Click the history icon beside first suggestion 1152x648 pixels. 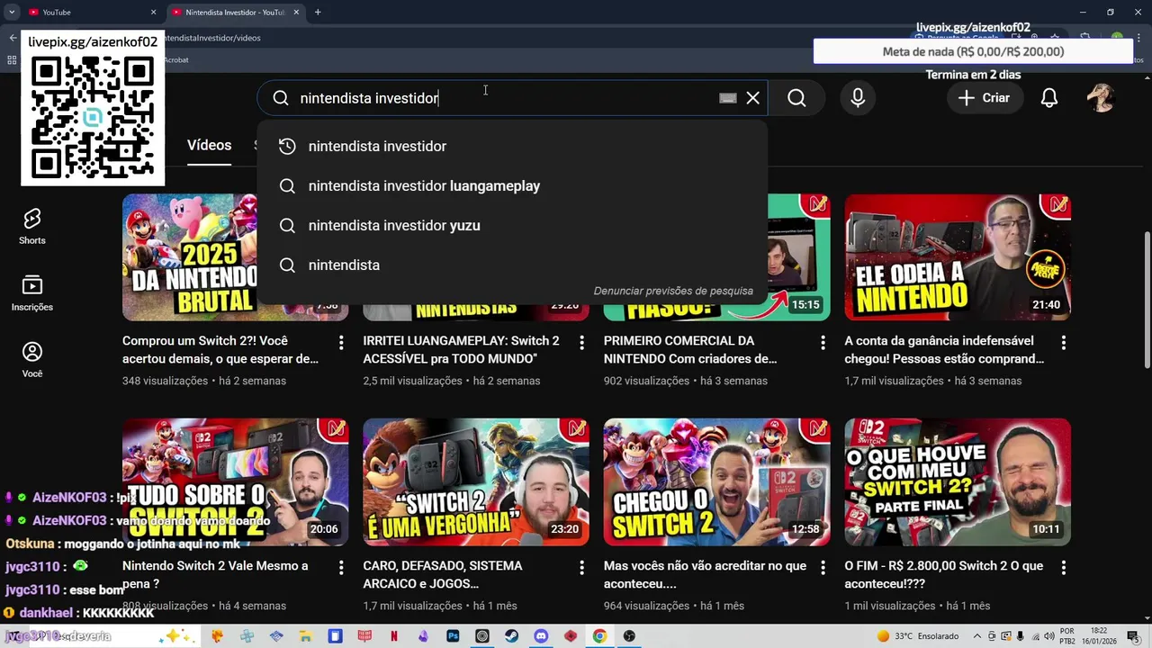(287, 146)
